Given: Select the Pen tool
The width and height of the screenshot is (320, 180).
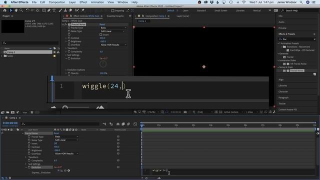Looking at the screenshot, I should (49, 10).
